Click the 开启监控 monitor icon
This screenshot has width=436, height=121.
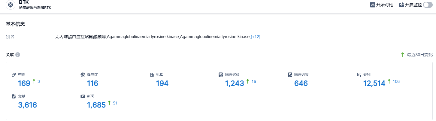(401, 5)
